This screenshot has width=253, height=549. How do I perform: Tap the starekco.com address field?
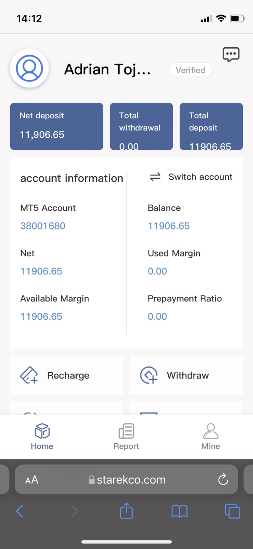coord(131,480)
